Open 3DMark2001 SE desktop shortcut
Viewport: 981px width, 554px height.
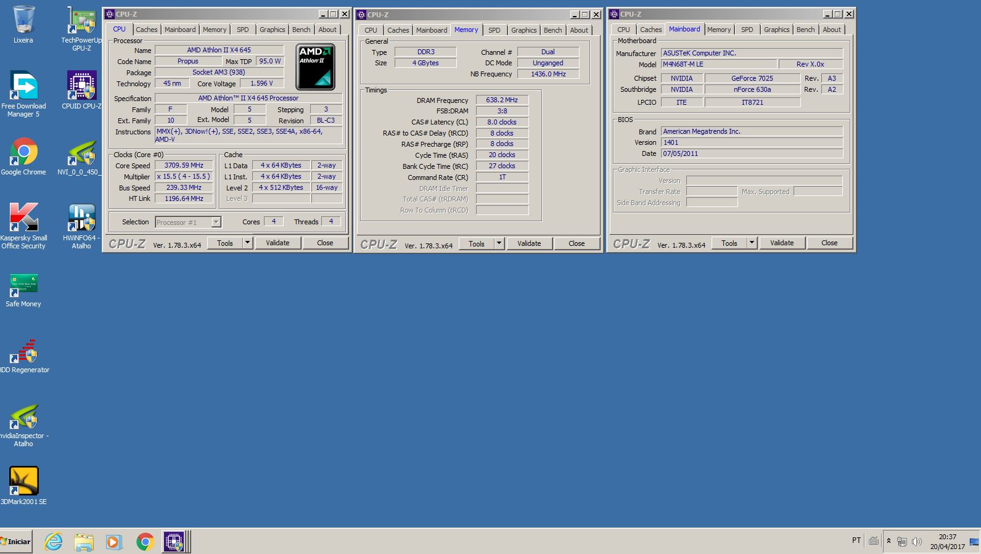click(x=23, y=486)
